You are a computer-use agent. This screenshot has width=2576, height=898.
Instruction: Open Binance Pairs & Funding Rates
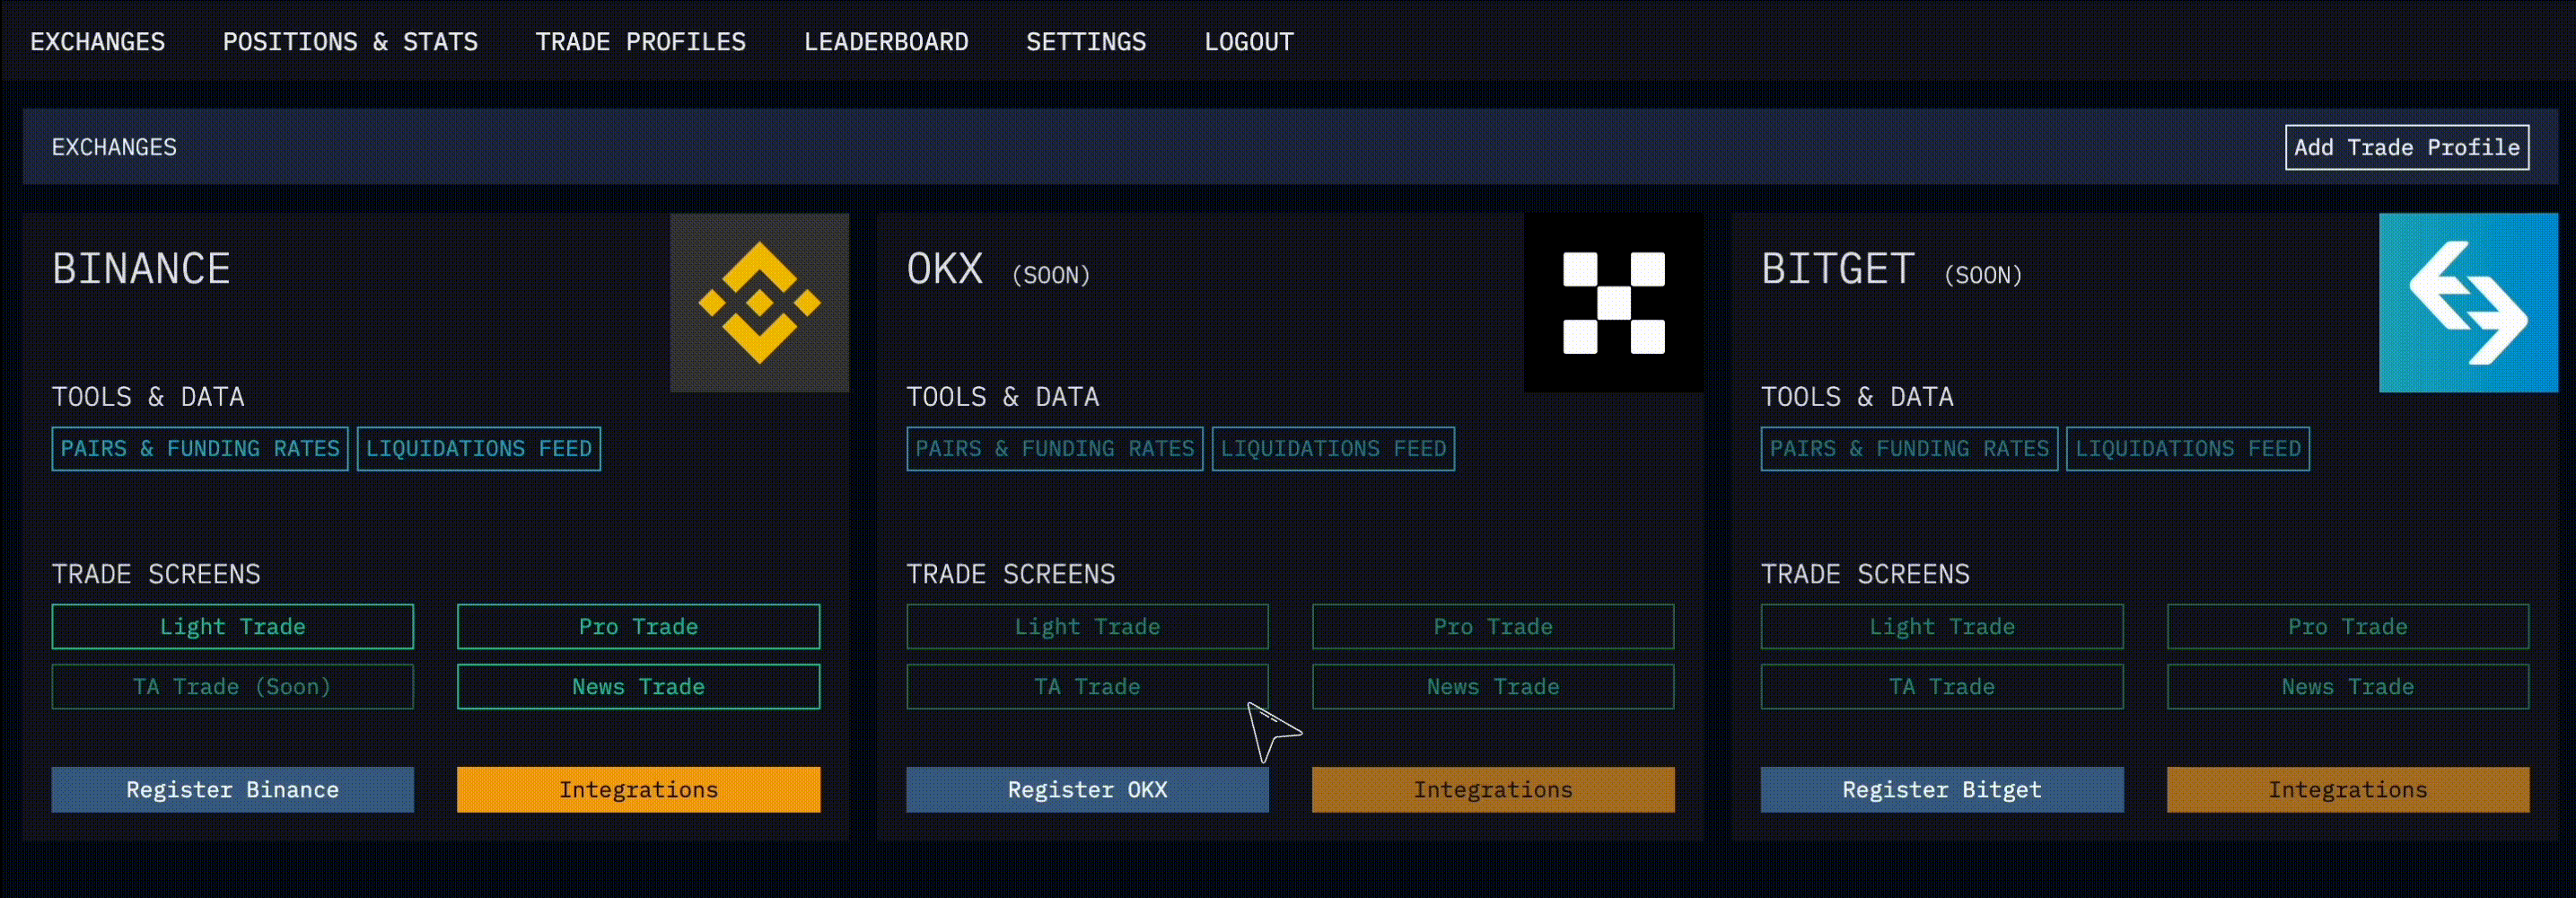coord(200,449)
